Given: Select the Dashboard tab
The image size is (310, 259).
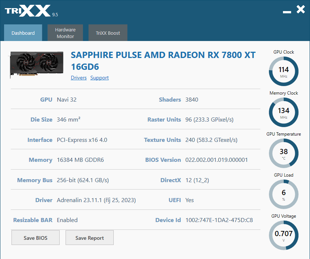Looking at the screenshot, I should pyautogui.click(x=23, y=33).
